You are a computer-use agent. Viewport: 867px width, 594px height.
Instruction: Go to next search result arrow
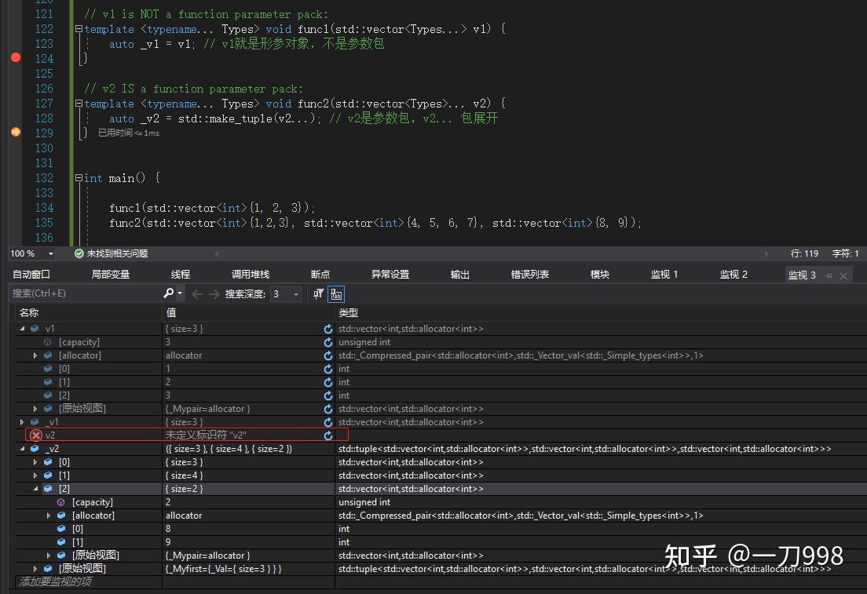point(214,294)
